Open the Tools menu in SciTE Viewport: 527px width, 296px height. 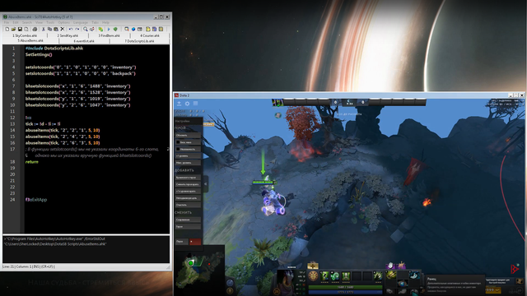tap(50, 22)
